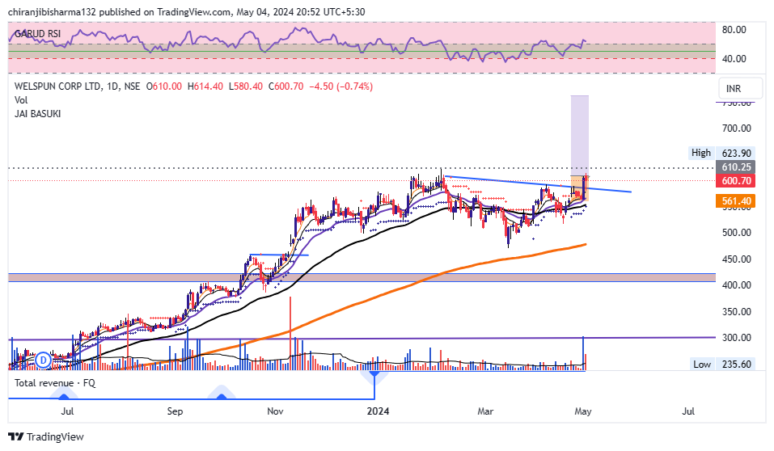
Task: Click the 610.25 grey price tag
Action: coord(735,167)
